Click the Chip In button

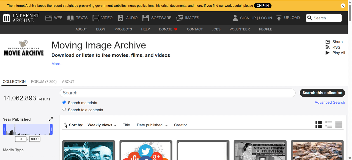coord(263,5)
